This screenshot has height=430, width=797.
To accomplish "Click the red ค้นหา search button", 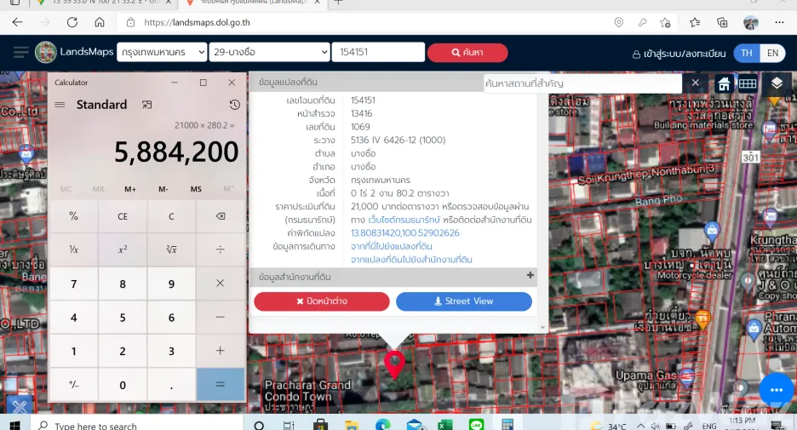I will click(467, 52).
